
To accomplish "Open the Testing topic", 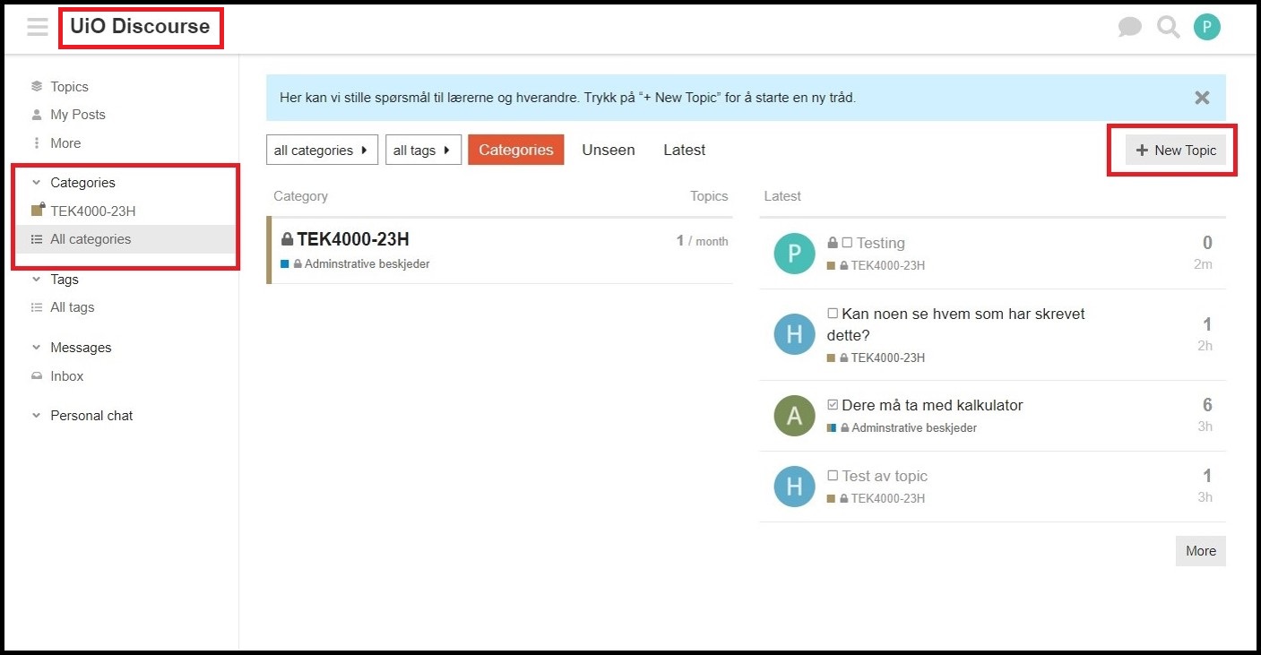I will 880,243.
